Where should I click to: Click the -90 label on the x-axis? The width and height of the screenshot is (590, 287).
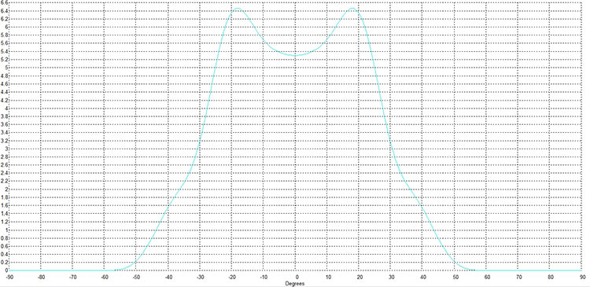pyautogui.click(x=9, y=278)
